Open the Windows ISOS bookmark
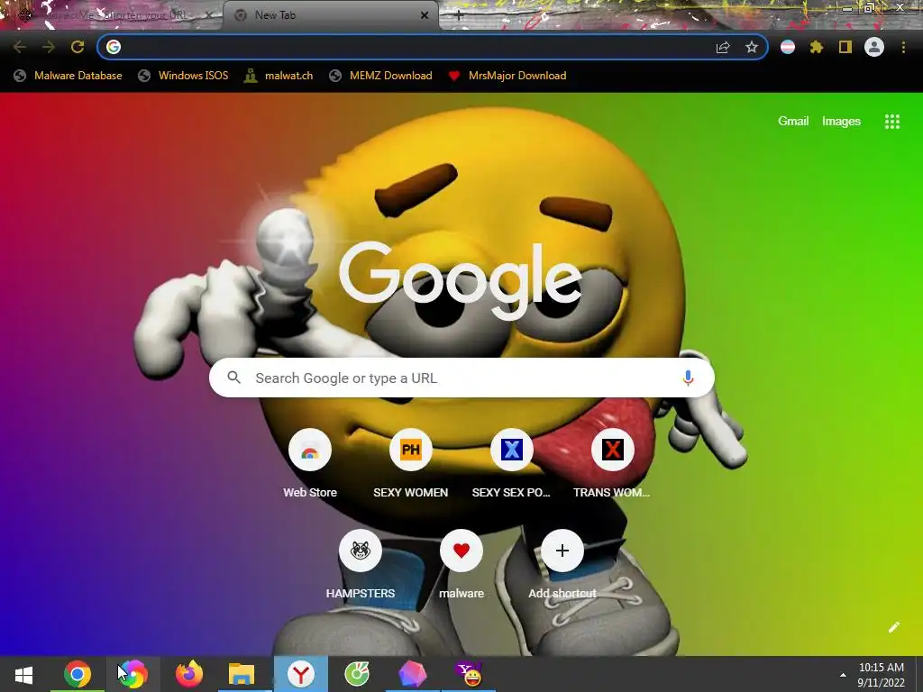The image size is (923, 692). coord(183,76)
